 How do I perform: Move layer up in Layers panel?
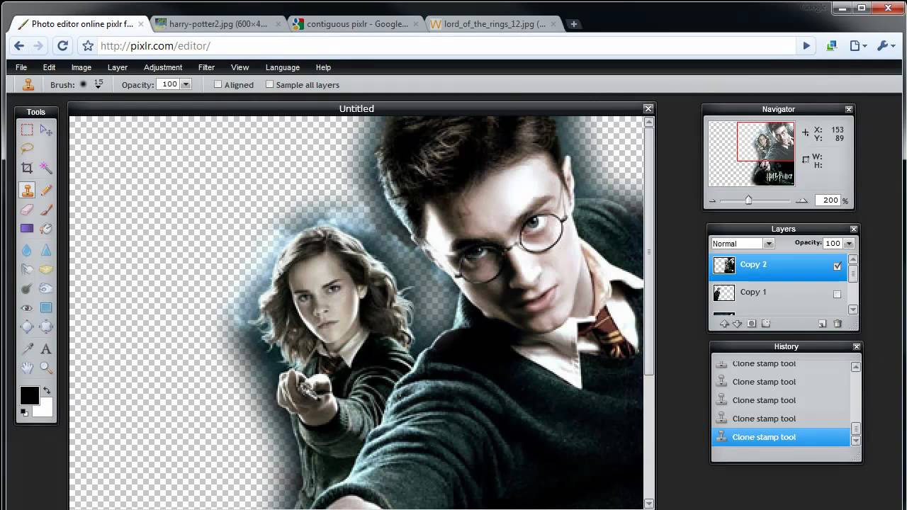coord(724,324)
